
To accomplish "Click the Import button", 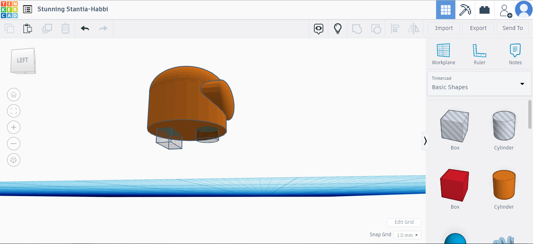I will (x=444, y=28).
